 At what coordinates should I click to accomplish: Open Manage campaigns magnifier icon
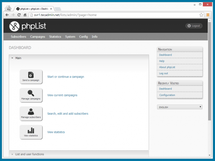pos(31,95)
